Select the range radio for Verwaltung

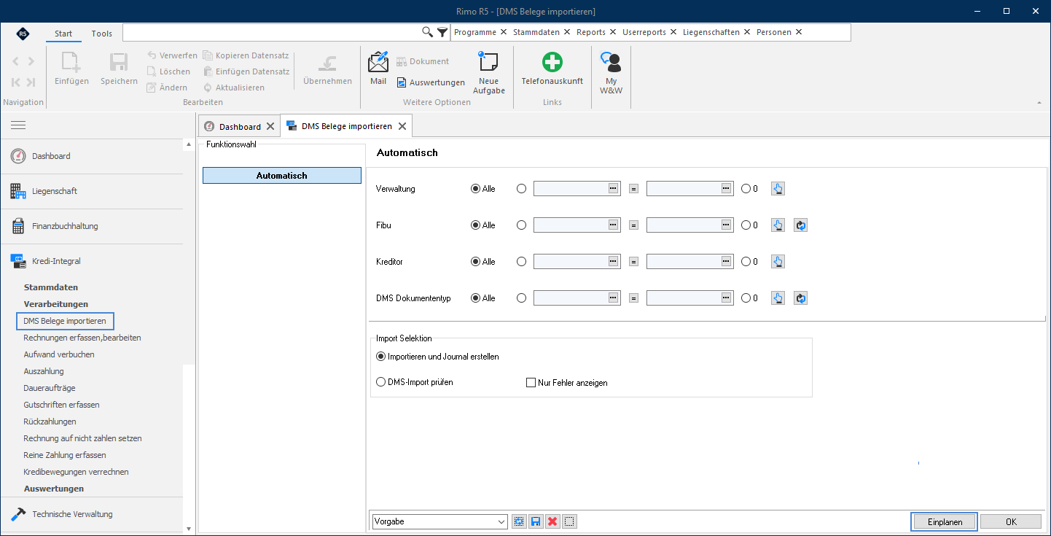521,189
